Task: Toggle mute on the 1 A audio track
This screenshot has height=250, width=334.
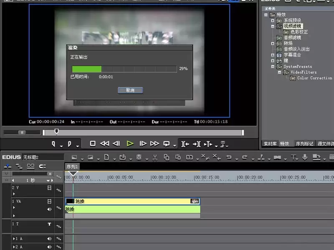Action: [49, 239]
